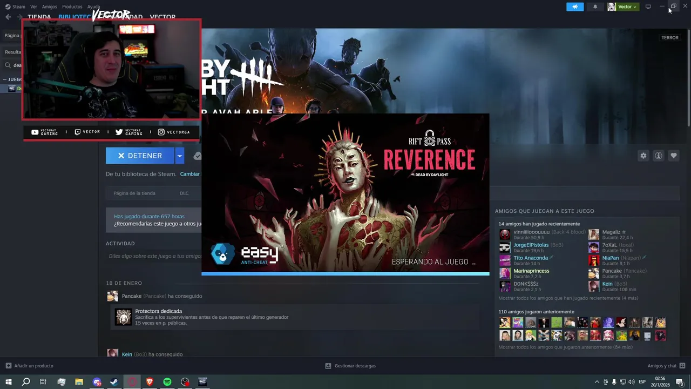Open Marinaprincess avatar
Screen dimensions: 691x389
click(504, 273)
